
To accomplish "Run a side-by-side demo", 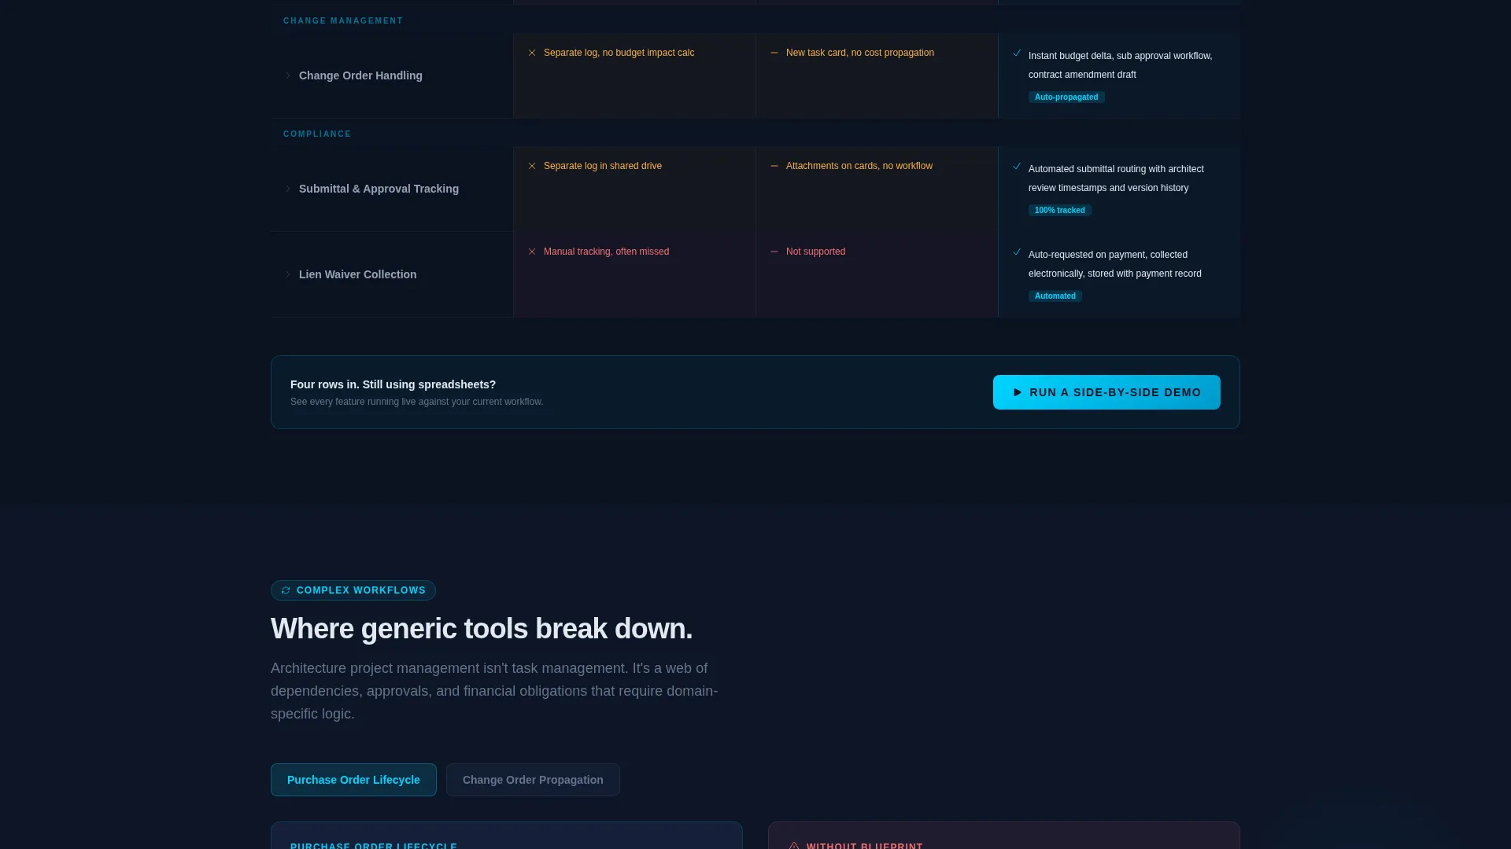I will coord(1106,392).
